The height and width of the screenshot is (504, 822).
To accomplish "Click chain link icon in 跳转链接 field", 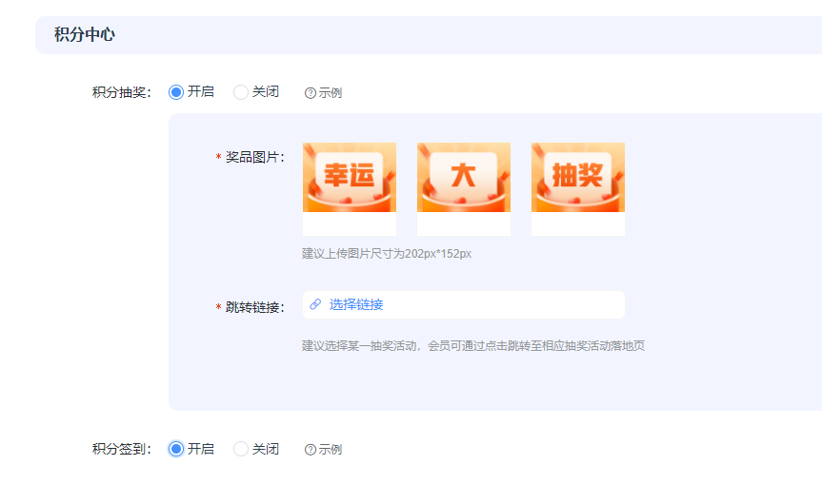I will point(315,304).
